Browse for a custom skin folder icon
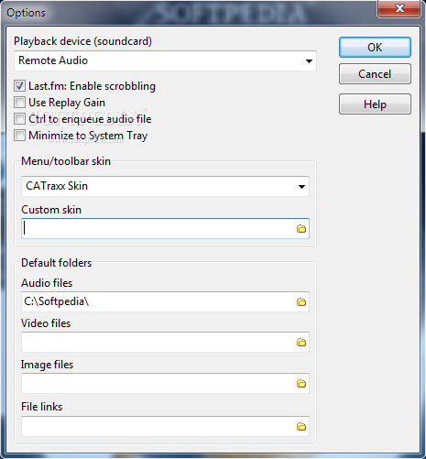 click(301, 228)
